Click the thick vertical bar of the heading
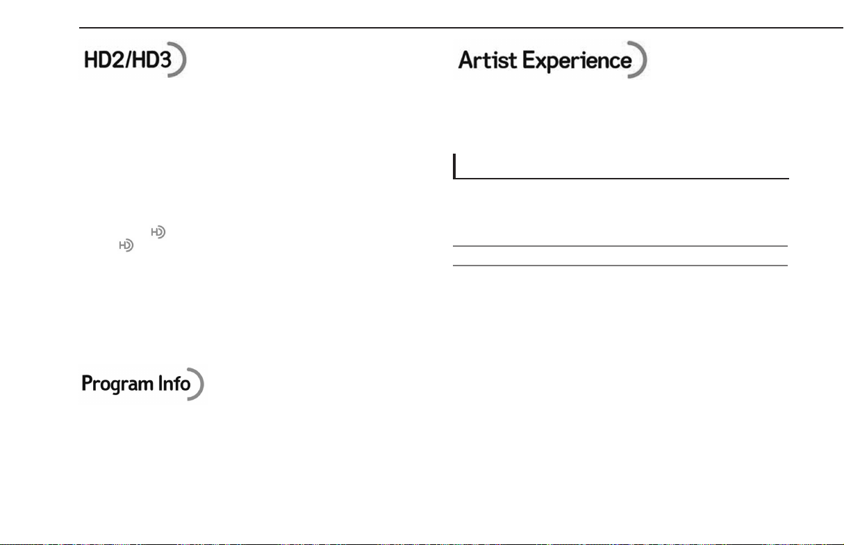Image resolution: width=844 pixels, height=545 pixels. (x=454, y=167)
